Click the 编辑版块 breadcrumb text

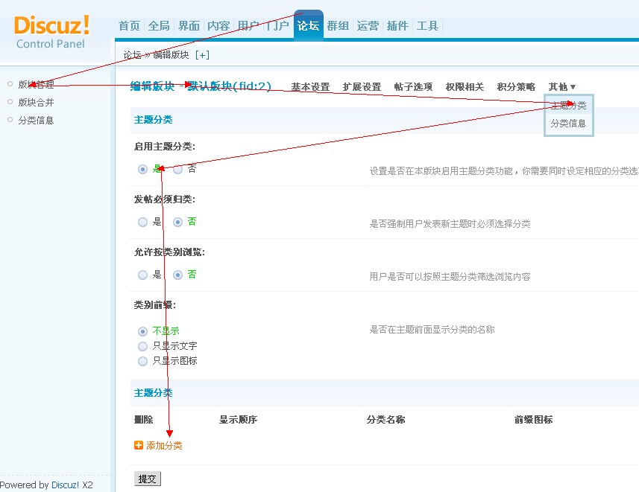tap(171, 55)
